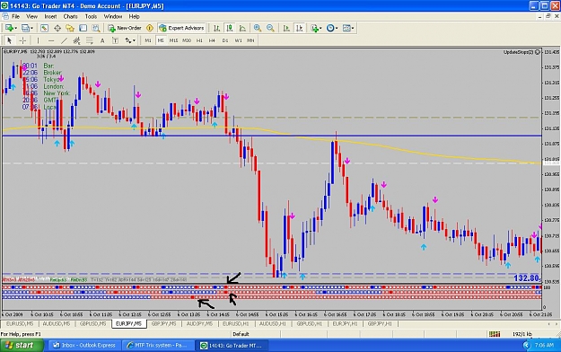Click the Zoom In magnifier icon
The image size is (561, 352).
pos(258,28)
